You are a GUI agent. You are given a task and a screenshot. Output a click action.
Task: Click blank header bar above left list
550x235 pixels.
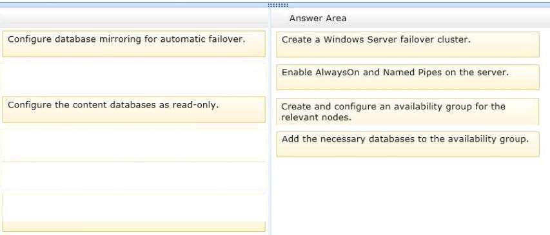tap(133, 18)
